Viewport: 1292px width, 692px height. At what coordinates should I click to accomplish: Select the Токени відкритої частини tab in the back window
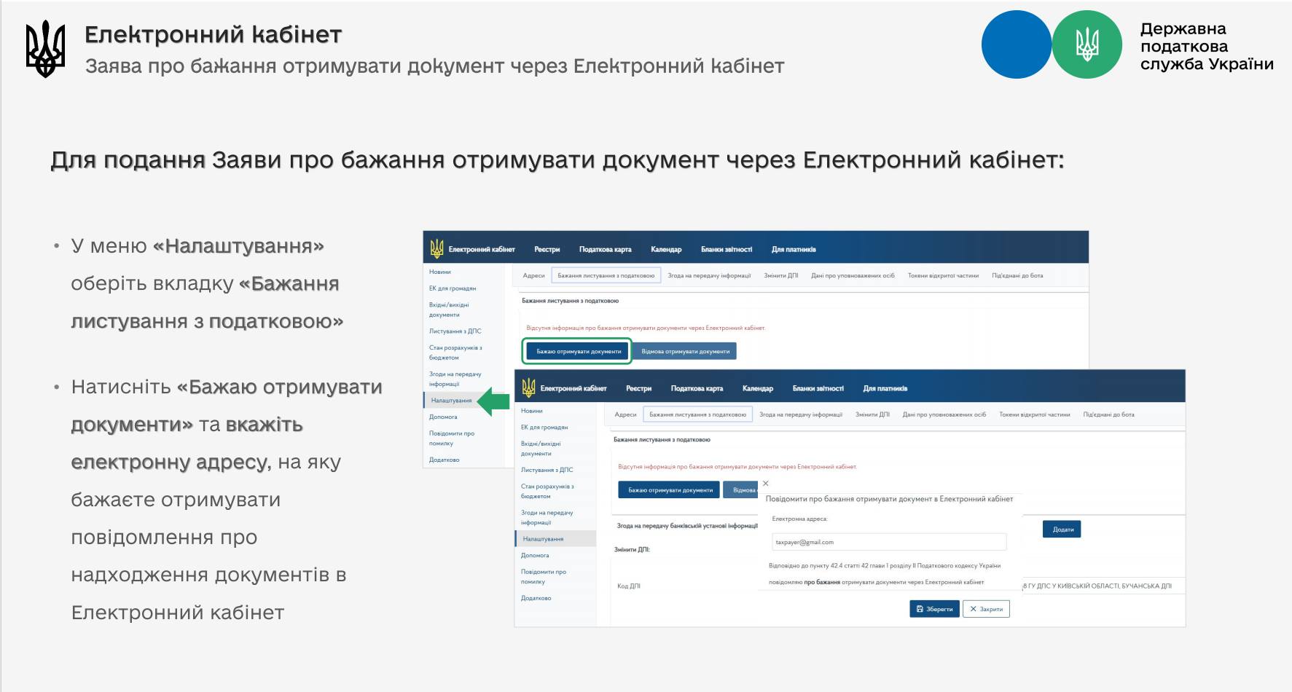point(943,276)
